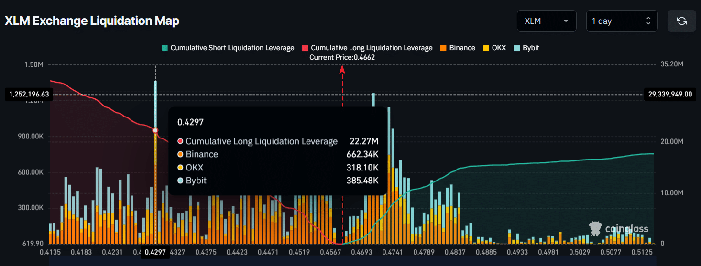The height and width of the screenshot is (266, 701).
Task: Click the refresh chart icon button
Action: [681, 21]
